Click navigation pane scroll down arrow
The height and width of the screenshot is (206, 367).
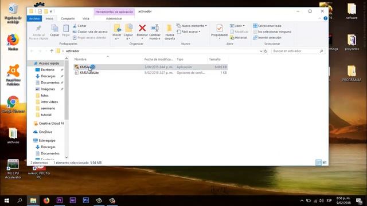pos(67,157)
